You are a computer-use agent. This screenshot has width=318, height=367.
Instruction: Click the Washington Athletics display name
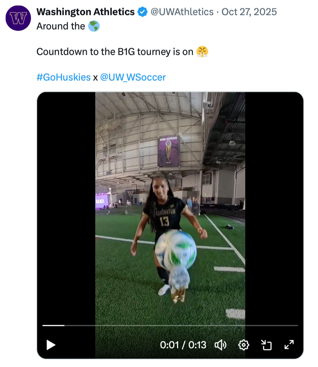(x=85, y=12)
